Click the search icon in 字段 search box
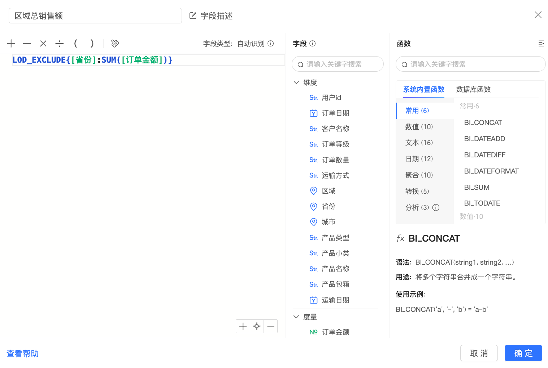The width and height of the screenshot is (548, 368). [x=300, y=64]
